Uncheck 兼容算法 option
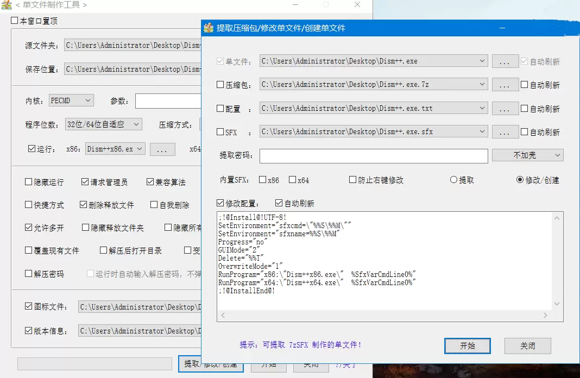Viewport: 580px width, 378px height. [x=150, y=181]
